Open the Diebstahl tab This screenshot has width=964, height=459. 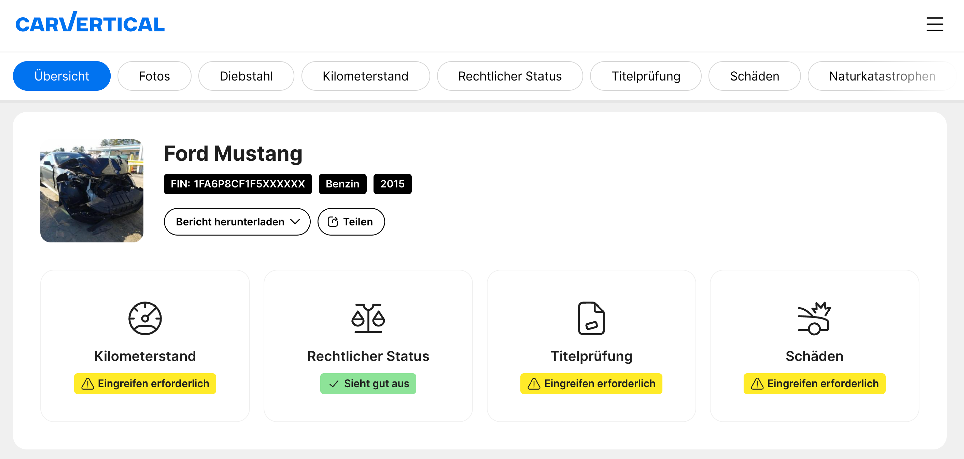point(246,76)
